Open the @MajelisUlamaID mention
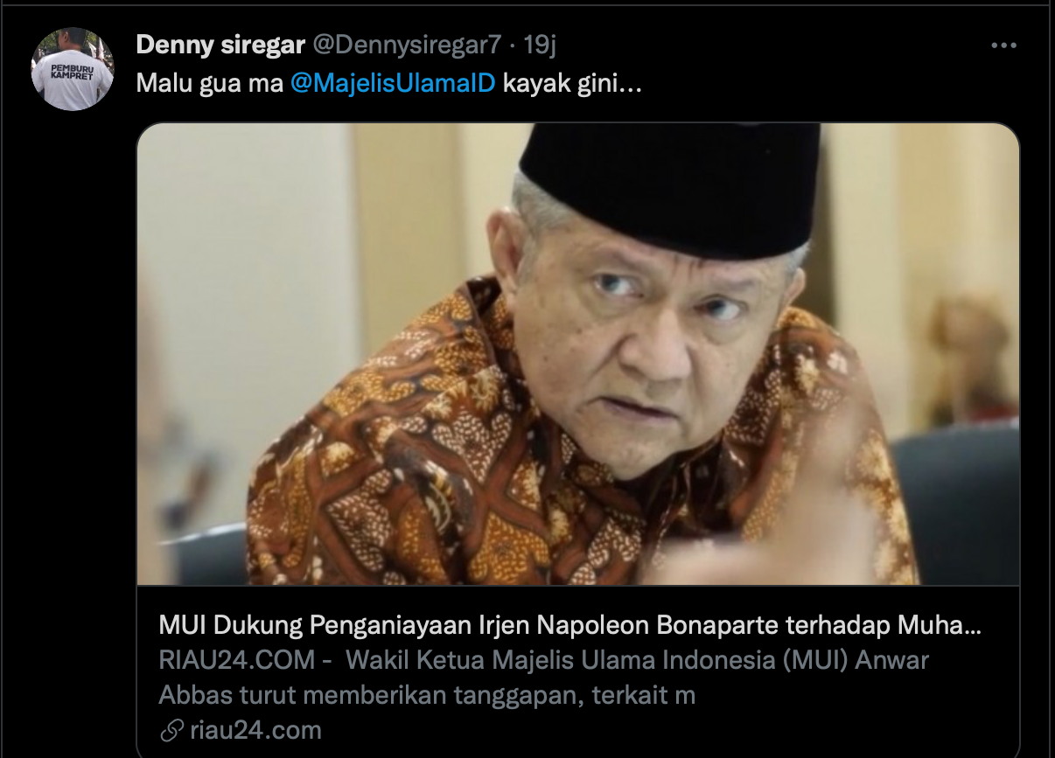 [x=393, y=86]
